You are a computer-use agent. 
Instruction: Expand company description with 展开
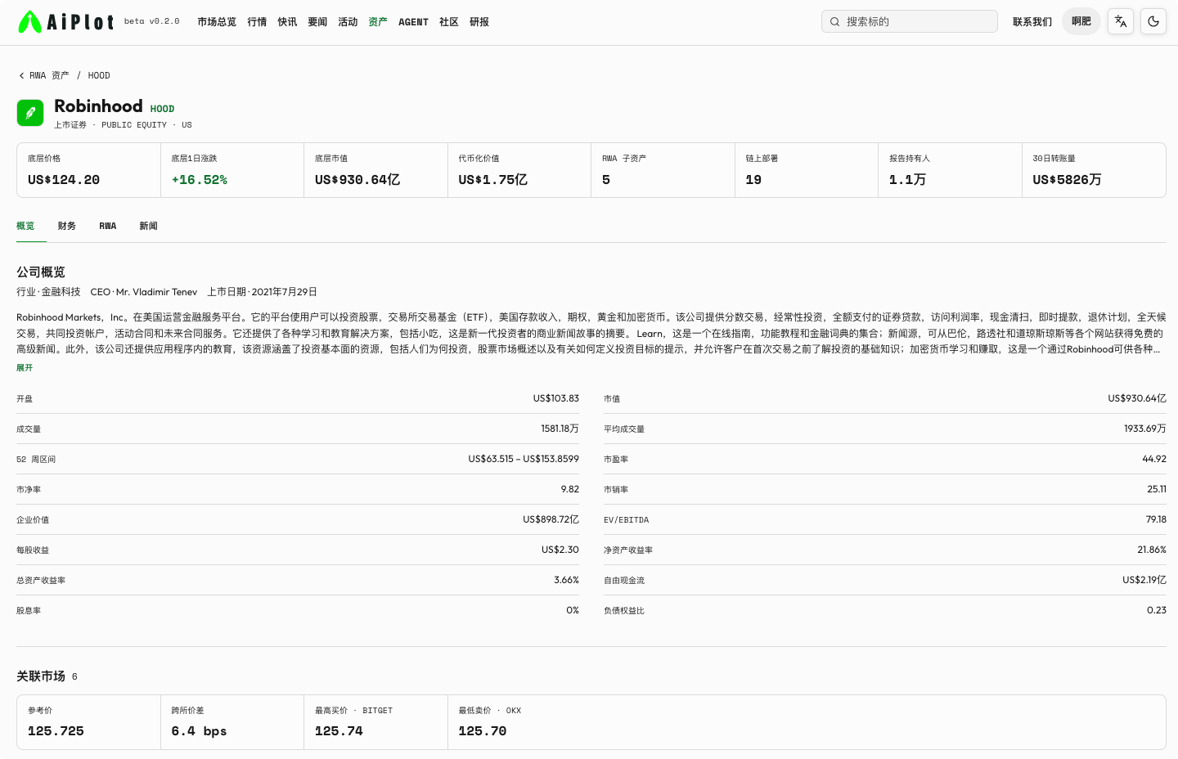click(x=25, y=368)
